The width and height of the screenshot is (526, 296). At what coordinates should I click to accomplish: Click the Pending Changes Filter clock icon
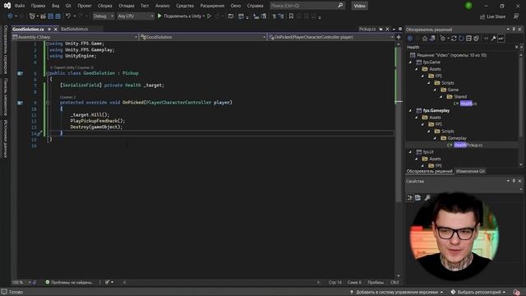[443, 39]
